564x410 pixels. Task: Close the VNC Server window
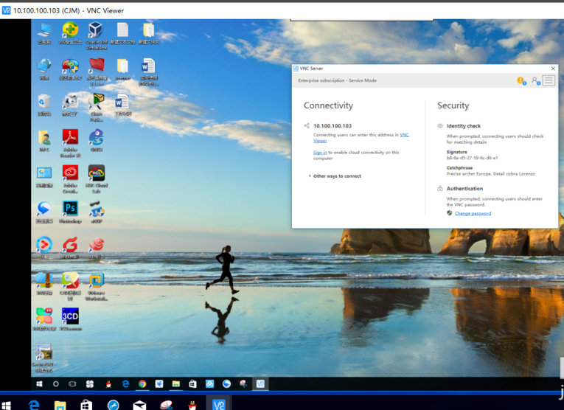551,68
